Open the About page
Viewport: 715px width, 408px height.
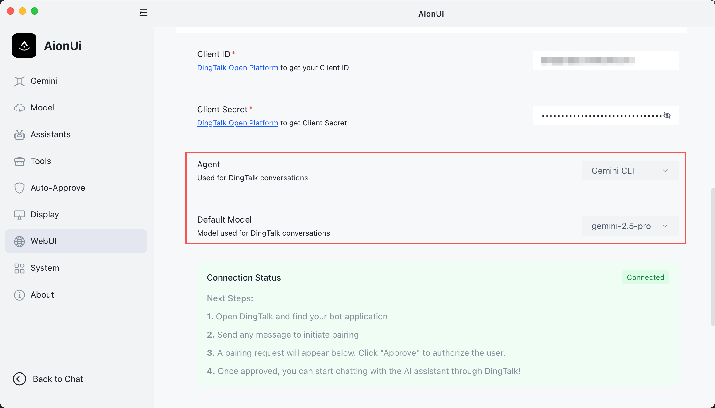click(76, 295)
